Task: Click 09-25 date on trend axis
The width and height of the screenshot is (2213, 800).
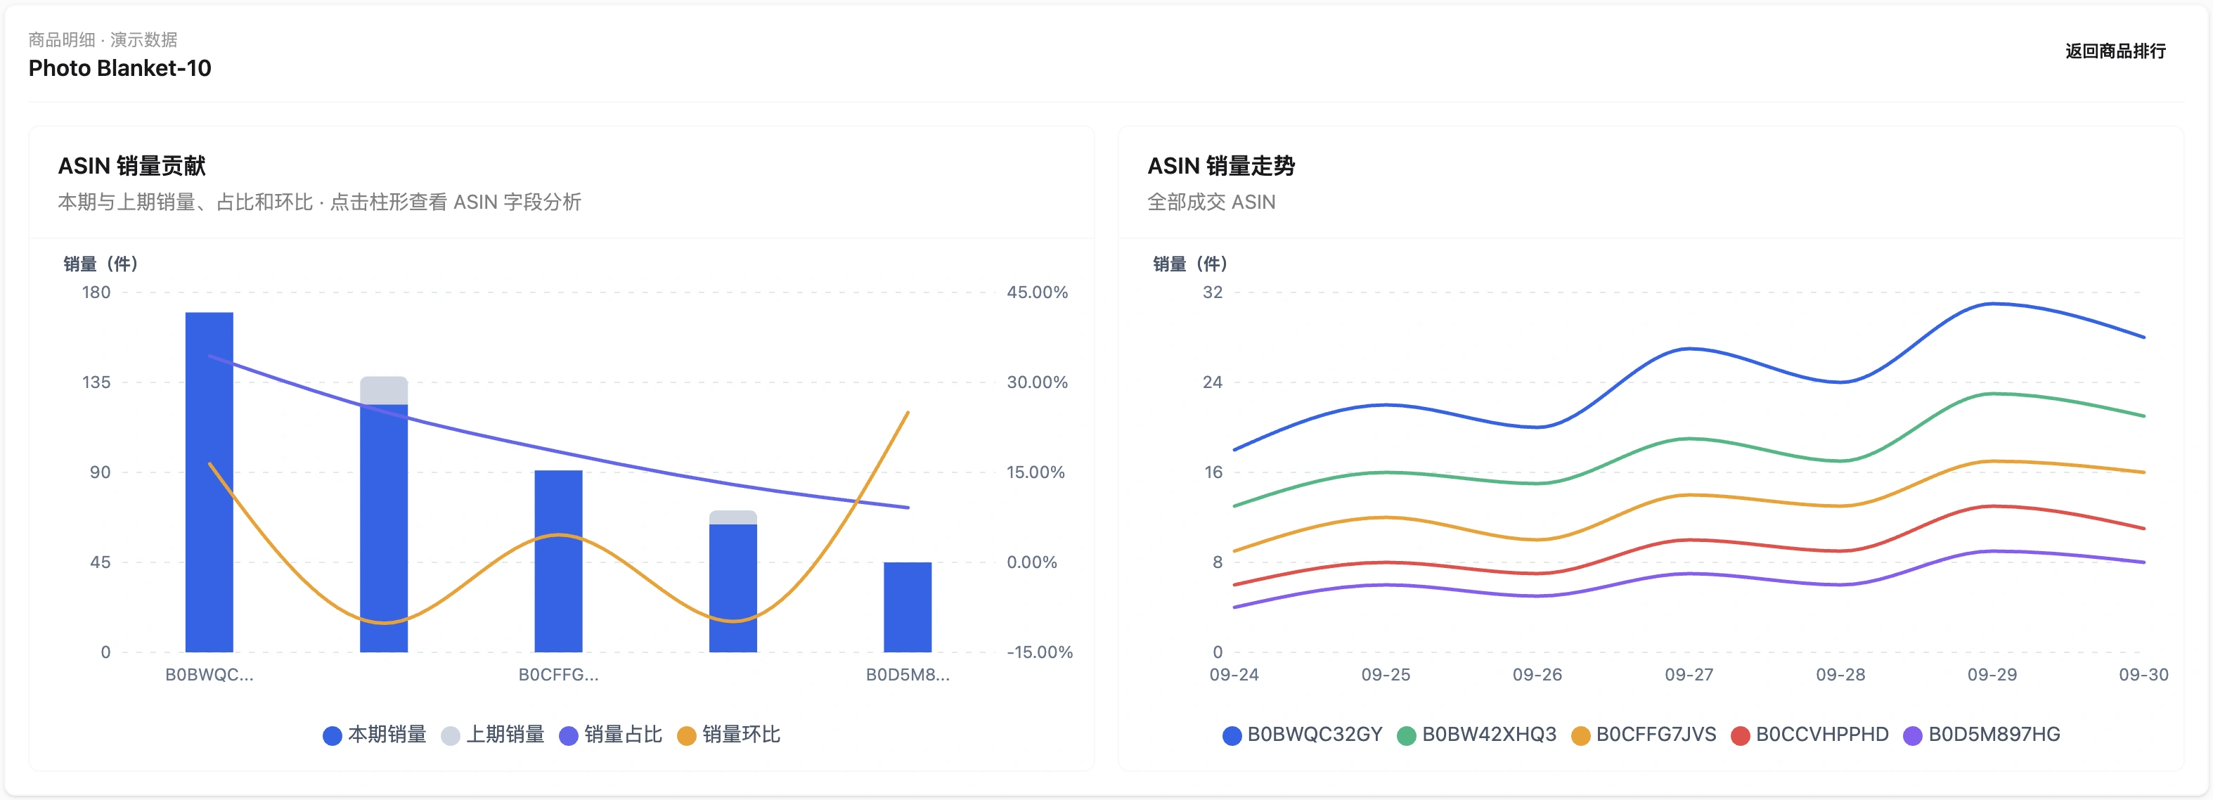Action: pyautogui.click(x=1386, y=675)
